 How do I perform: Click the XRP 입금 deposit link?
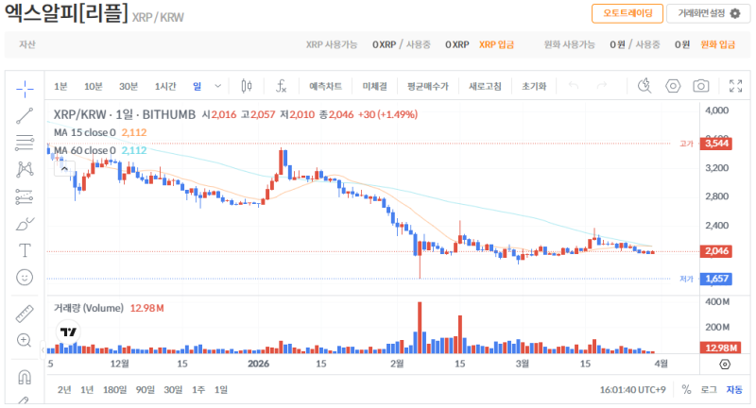pyautogui.click(x=496, y=44)
